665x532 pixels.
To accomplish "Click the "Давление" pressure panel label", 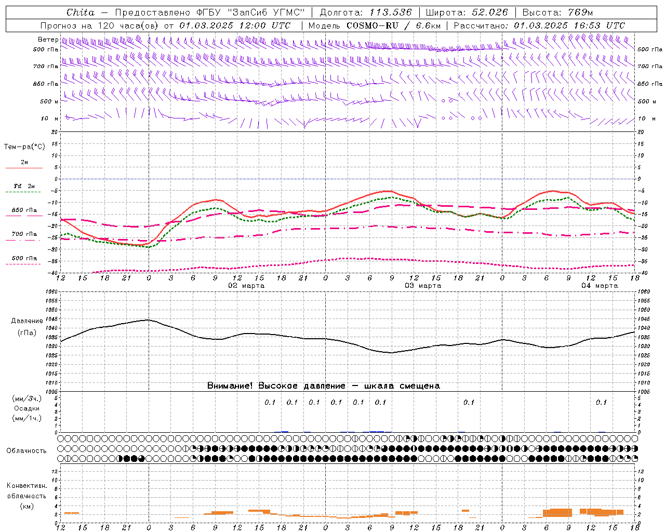I will point(27,321).
